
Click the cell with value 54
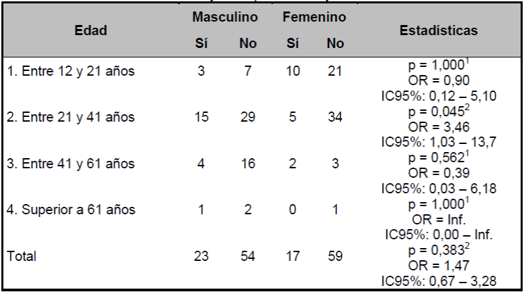coord(248,256)
